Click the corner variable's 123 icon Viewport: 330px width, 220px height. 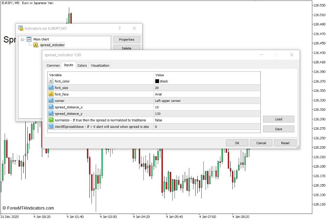[x=51, y=101]
